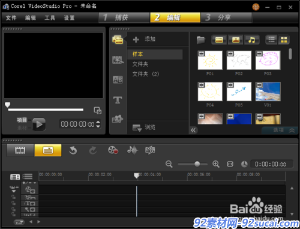Expand the 选项 options panel

pos(280,130)
